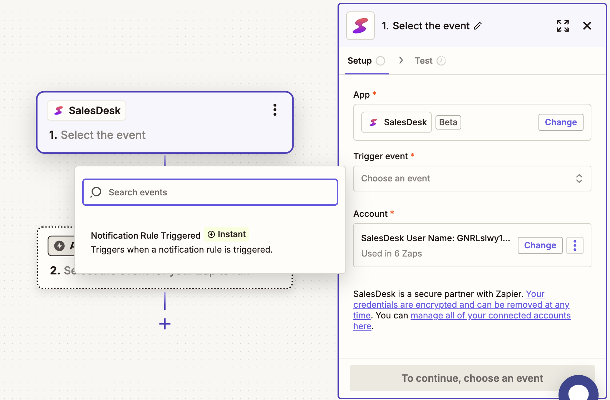The width and height of the screenshot is (610, 400).
Task: Click the breadcrumb chevron between Setup and Test
Action: [x=401, y=60]
